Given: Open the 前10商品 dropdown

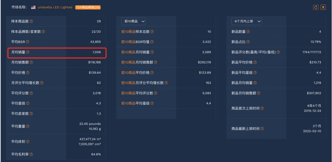Looking at the screenshot, I should pyautogui.click(x=133, y=21).
